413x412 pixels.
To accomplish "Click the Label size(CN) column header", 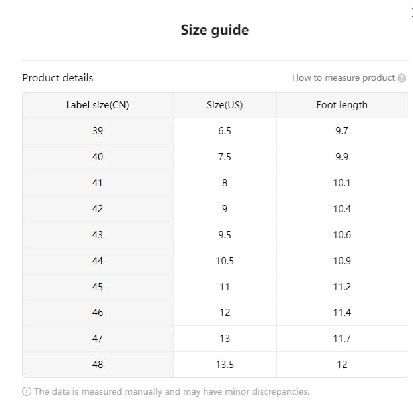I will pos(98,105).
